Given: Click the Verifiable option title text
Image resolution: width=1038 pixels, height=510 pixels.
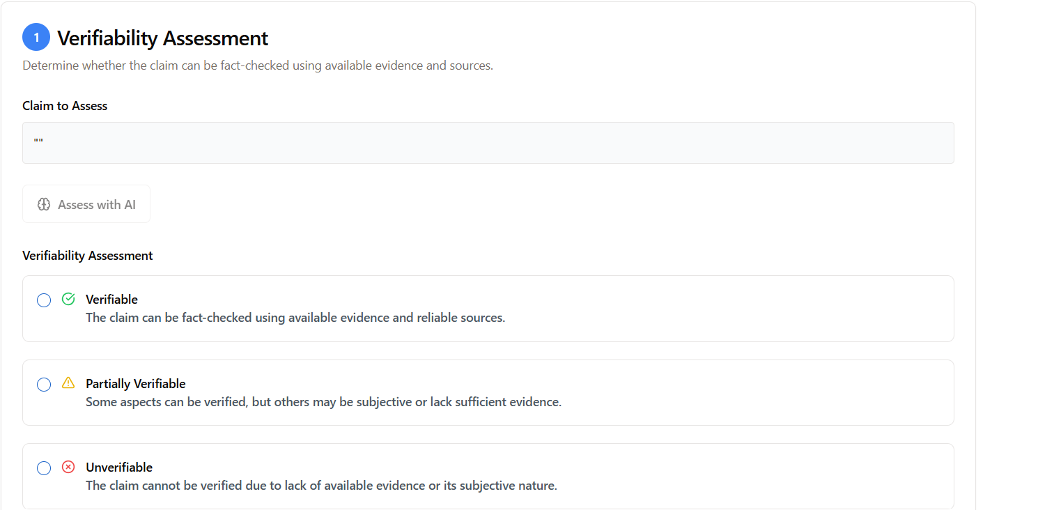Looking at the screenshot, I should [x=111, y=300].
